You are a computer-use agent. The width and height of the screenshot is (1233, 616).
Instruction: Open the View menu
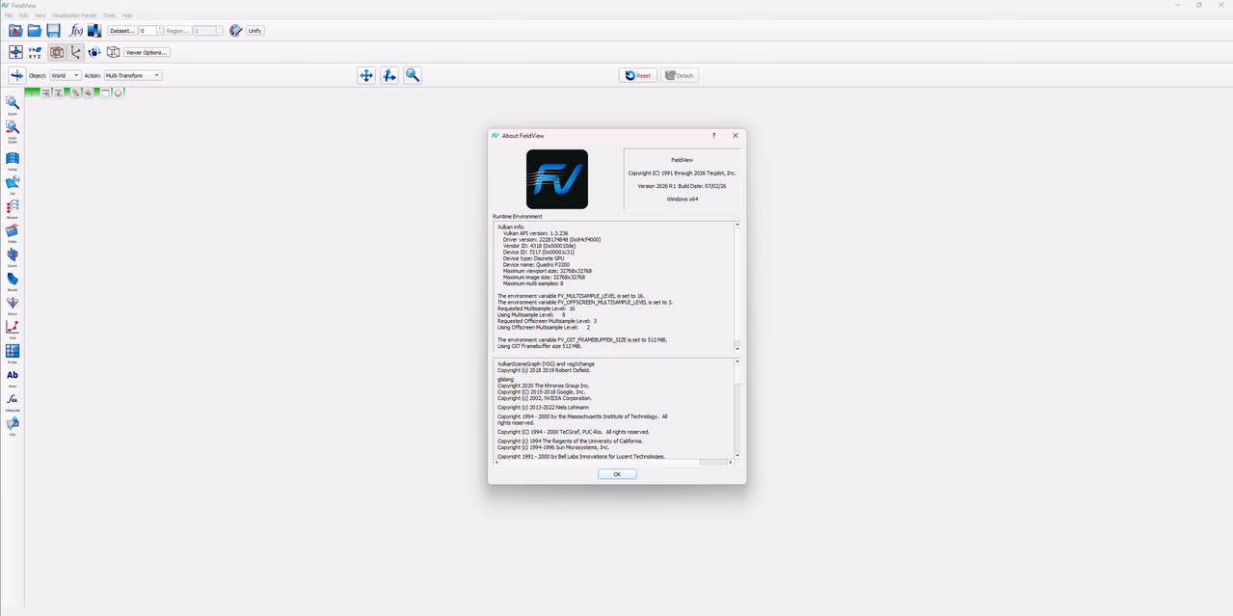click(x=40, y=15)
